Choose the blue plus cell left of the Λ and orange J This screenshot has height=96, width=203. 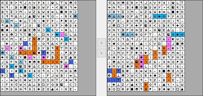coord(25,44)
